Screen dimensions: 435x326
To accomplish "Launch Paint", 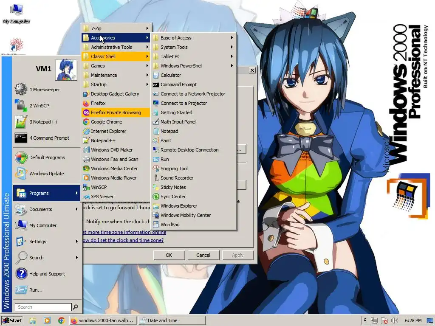I will (x=193, y=141).
